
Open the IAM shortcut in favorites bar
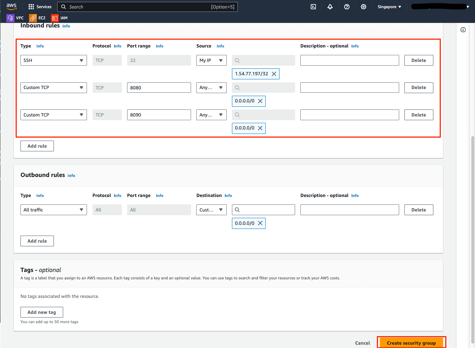(x=59, y=18)
